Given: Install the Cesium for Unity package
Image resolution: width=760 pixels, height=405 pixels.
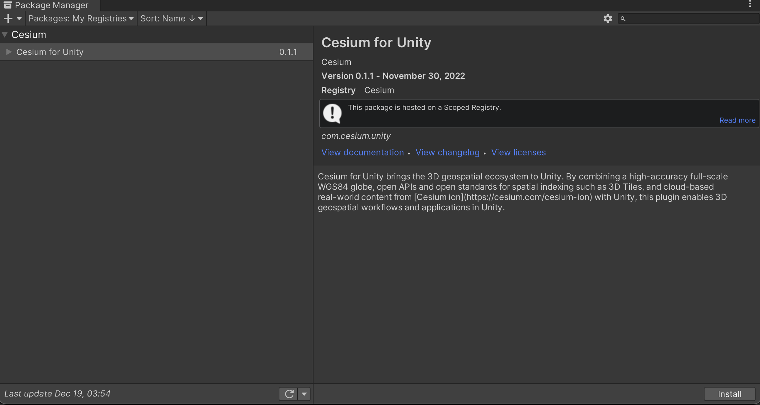Looking at the screenshot, I should [729, 394].
